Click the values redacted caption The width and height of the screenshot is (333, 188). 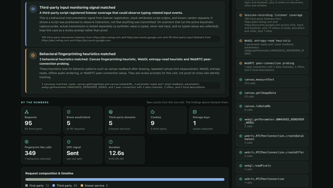pyautogui.click(x=202, y=129)
